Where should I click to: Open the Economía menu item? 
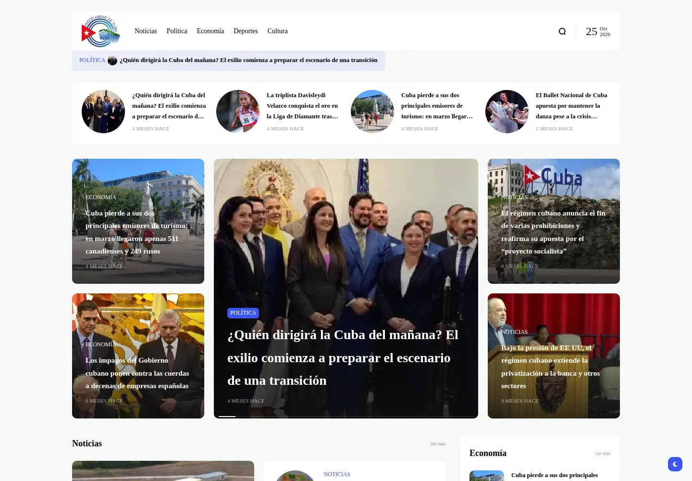point(210,31)
